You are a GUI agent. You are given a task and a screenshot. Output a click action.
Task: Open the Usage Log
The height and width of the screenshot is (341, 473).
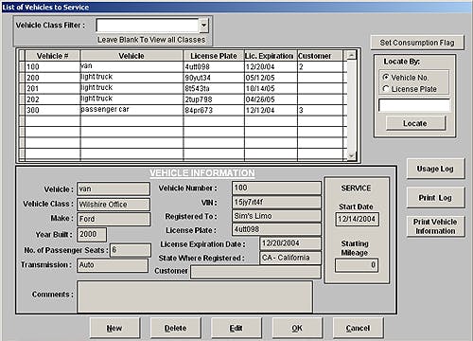click(435, 169)
